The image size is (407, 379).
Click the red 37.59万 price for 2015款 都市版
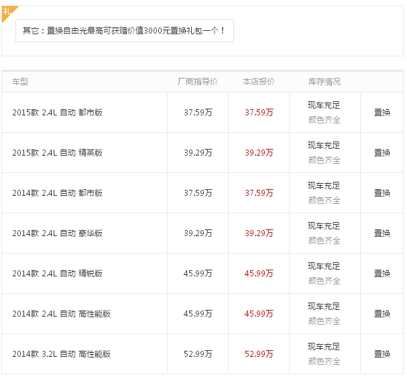pyautogui.click(x=259, y=113)
